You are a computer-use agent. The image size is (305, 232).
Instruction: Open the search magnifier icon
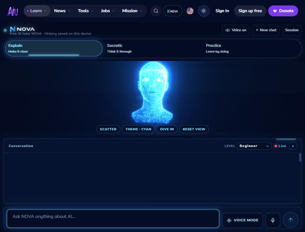(156, 11)
